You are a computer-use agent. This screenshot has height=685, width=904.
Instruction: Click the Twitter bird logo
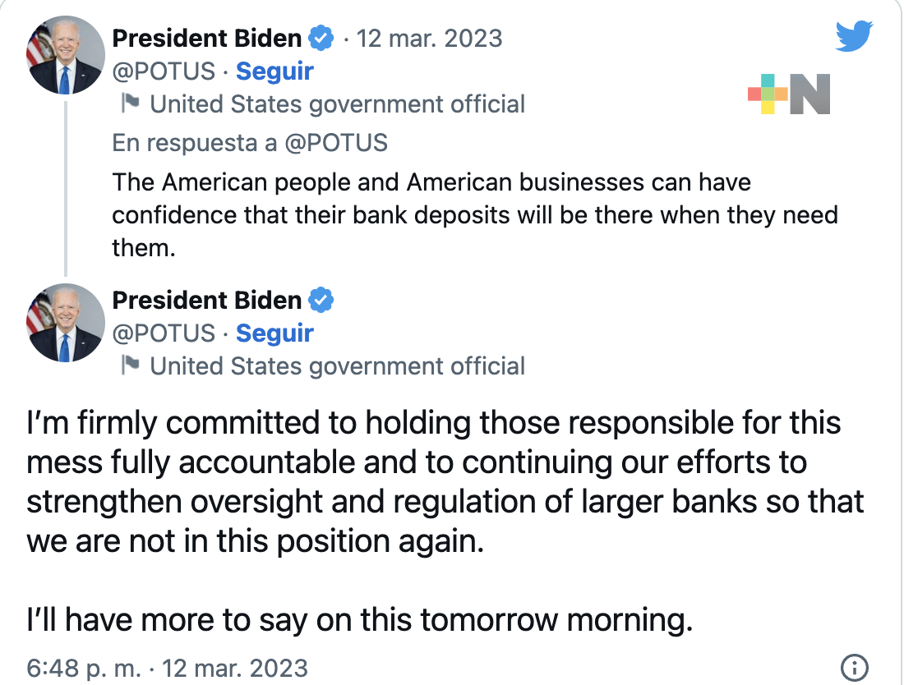click(x=854, y=35)
